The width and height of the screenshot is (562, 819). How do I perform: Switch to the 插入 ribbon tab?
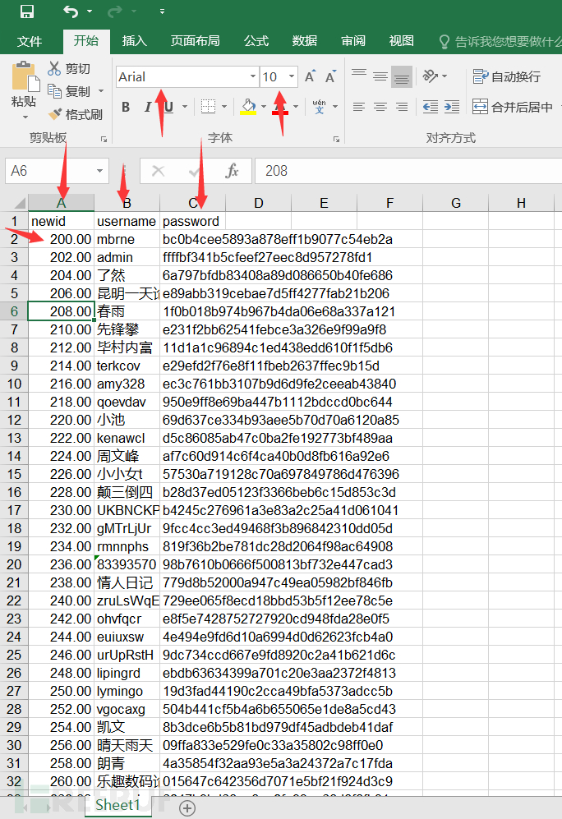pyautogui.click(x=134, y=41)
